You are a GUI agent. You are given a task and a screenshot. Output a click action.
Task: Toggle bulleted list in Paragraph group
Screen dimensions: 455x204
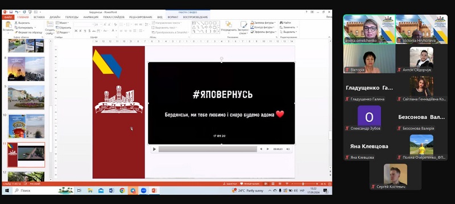[x=122, y=24]
